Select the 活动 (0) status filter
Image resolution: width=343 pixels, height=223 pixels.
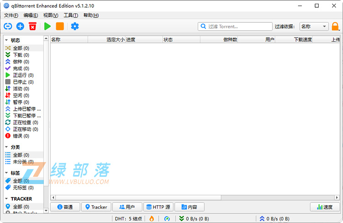click(24, 89)
